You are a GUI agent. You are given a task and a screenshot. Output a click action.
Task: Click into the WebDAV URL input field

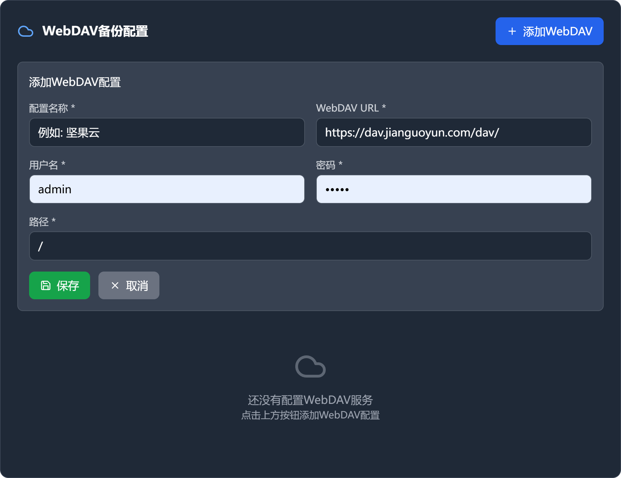coord(454,133)
